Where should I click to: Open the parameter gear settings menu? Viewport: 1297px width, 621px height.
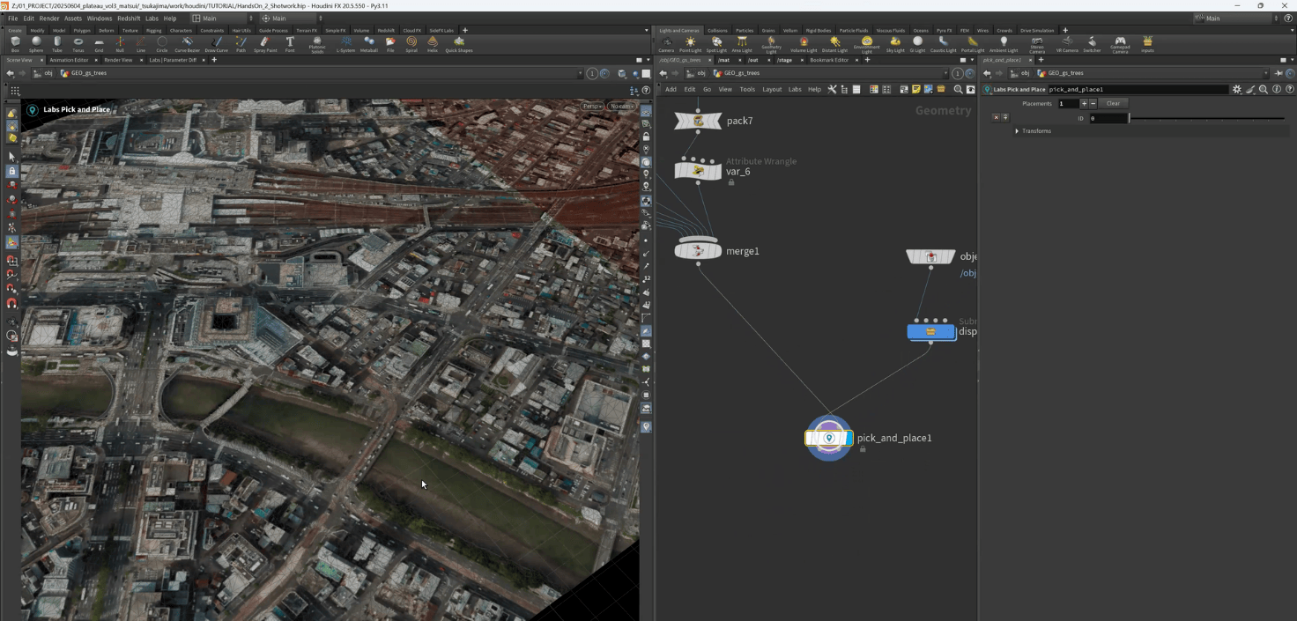coord(1237,89)
